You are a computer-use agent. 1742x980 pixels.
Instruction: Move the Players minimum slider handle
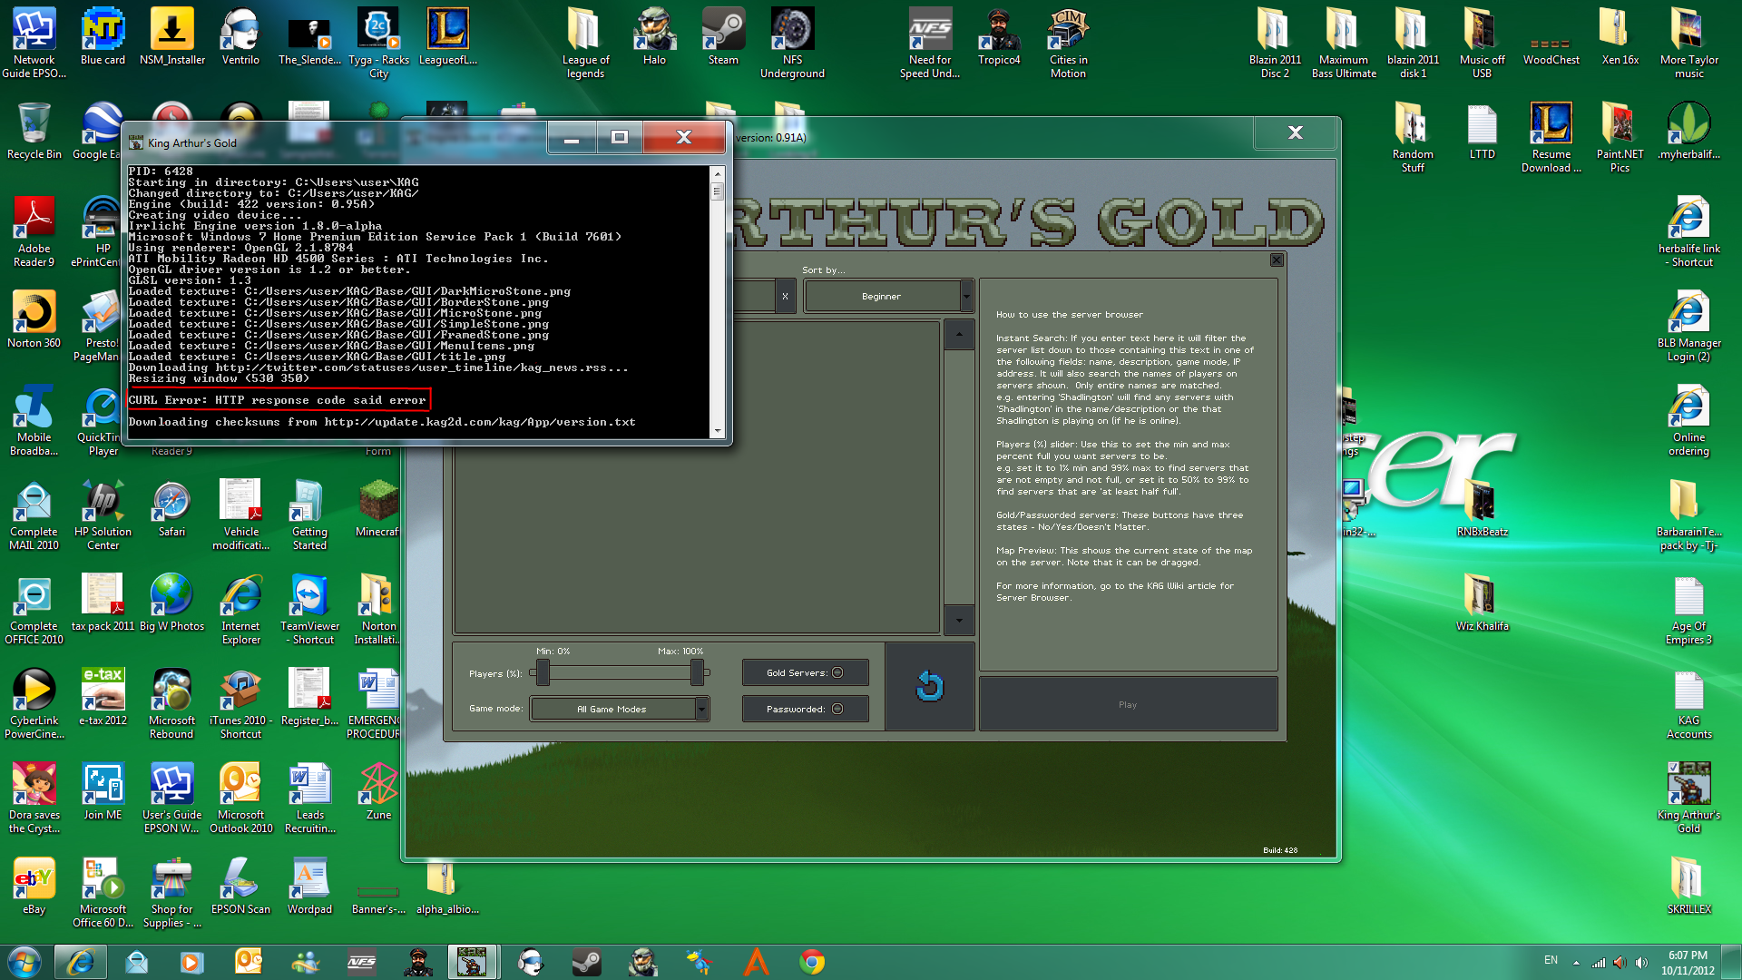click(543, 672)
